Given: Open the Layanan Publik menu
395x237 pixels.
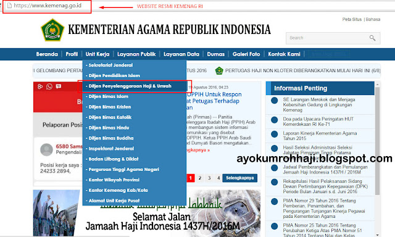Looking at the screenshot, I should [x=136, y=54].
